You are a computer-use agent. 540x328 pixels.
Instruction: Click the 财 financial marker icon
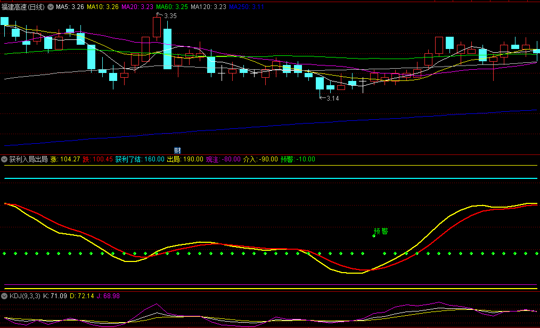click(177, 150)
